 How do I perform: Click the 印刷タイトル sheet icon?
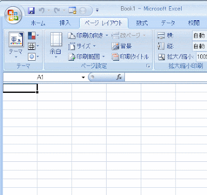115,57
